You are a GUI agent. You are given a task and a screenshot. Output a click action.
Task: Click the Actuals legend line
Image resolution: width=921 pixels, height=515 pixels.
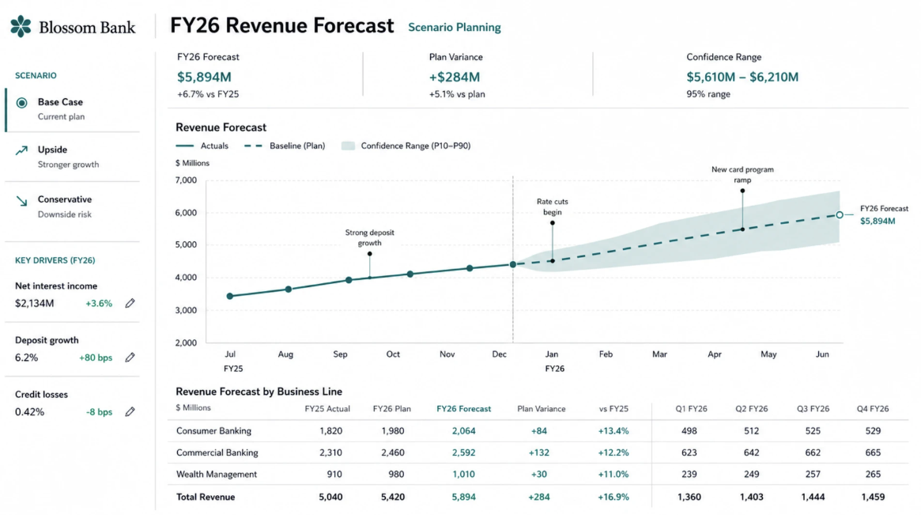(184, 146)
